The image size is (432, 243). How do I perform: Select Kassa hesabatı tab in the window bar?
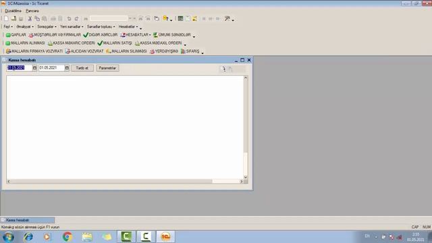28,220
